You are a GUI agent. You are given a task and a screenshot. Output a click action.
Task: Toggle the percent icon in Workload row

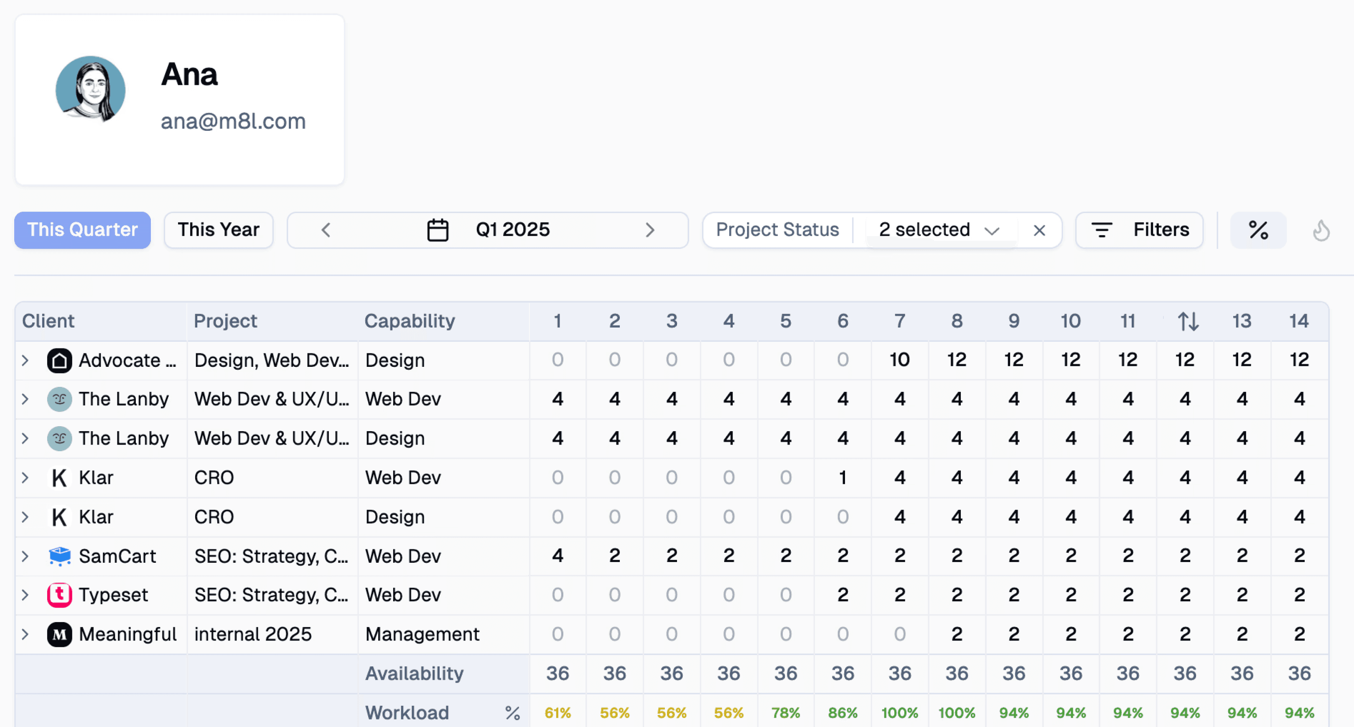[512, 713]
